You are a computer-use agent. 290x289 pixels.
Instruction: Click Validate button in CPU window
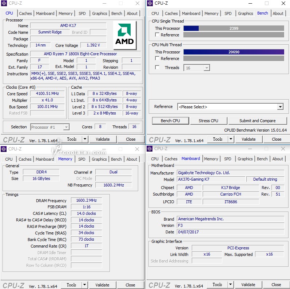[103, 139]
